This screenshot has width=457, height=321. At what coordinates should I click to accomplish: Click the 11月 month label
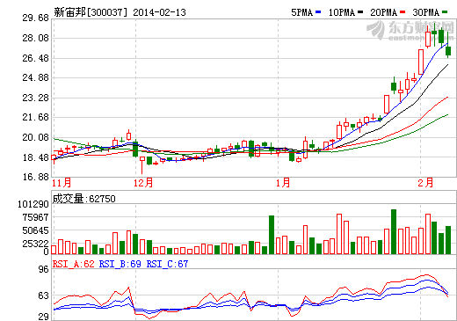62,183
